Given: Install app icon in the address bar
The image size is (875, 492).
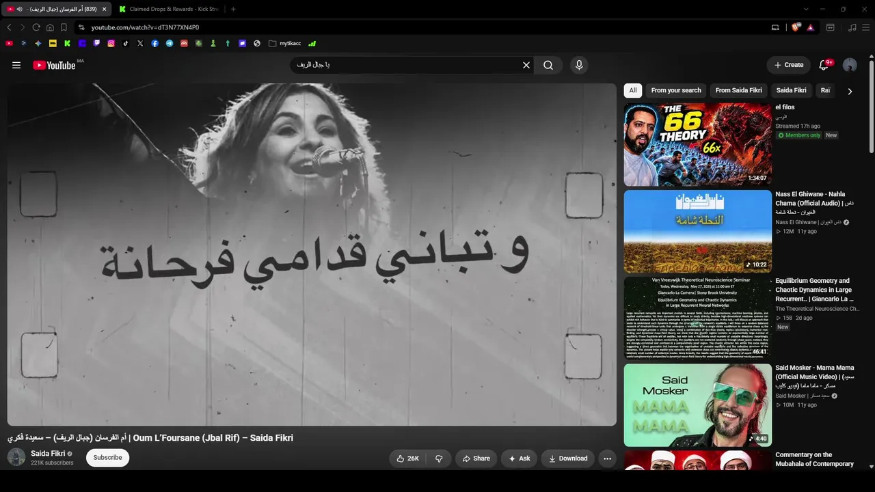Looking at the screenshot, I should pos(775,27).
